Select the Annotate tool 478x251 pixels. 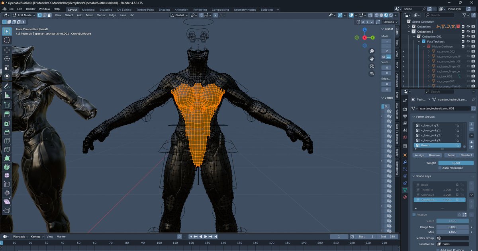tap(7, 86)
